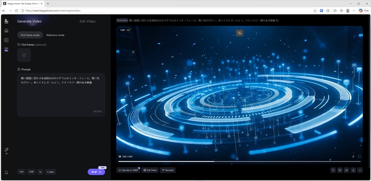371x181 pixels.
Task: Reload the browser page
Action: click(x=16, y=11)
